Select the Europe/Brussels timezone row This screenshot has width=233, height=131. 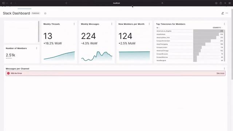pos(190,54)
